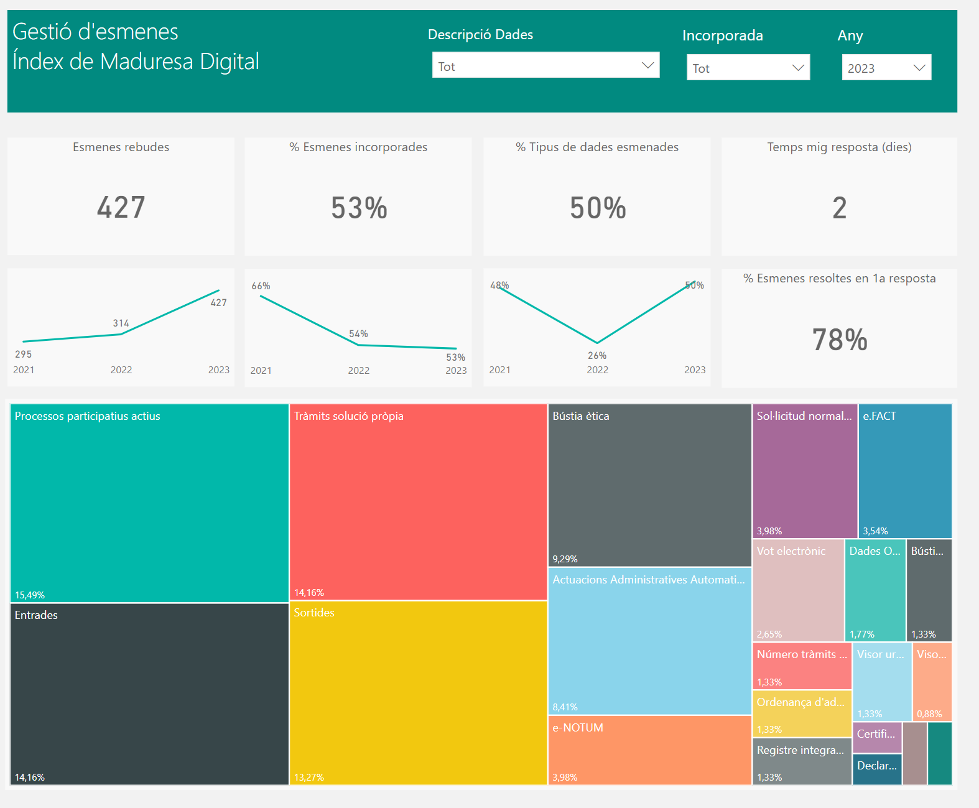This screenshot has width=979, height=808.
Task: Select the Bústia ètica treemap block
Action: click(x=649, y=485)
